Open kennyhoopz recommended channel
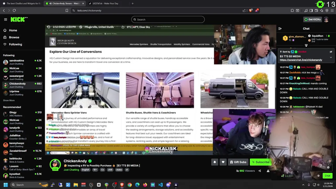 click(x=22, y=145)
